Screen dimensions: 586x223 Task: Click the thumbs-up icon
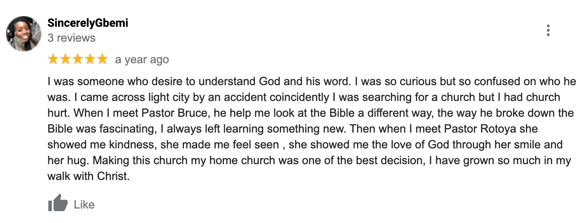tap(58, 204)
